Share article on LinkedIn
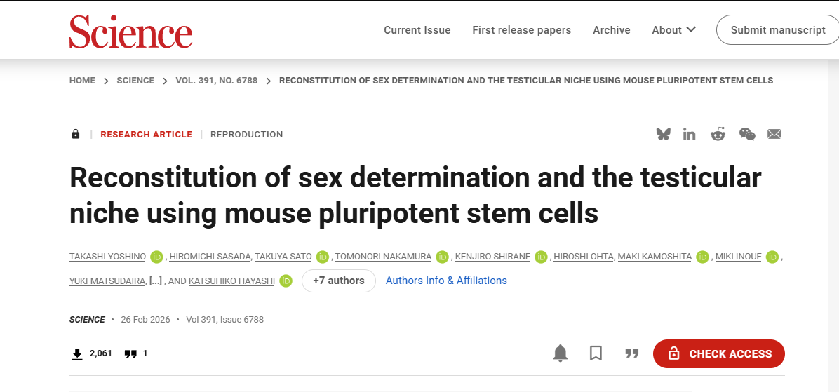Image resolution: width=839 pixels, height=392 pixels. click(690, 134)
